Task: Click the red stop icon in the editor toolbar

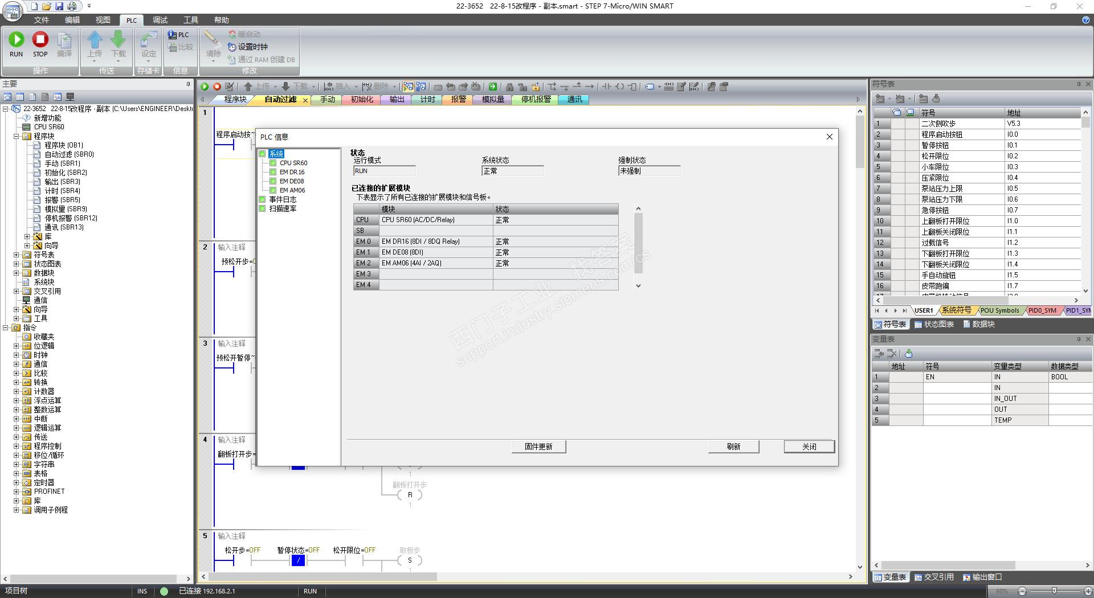Action: (x=217, y=87)
